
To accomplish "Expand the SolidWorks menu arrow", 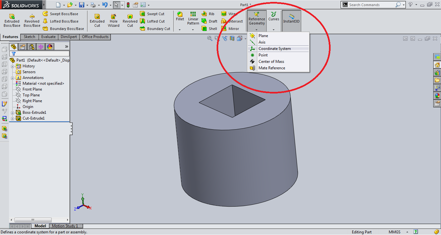I will pyautogui.click(x=44, y=5).
